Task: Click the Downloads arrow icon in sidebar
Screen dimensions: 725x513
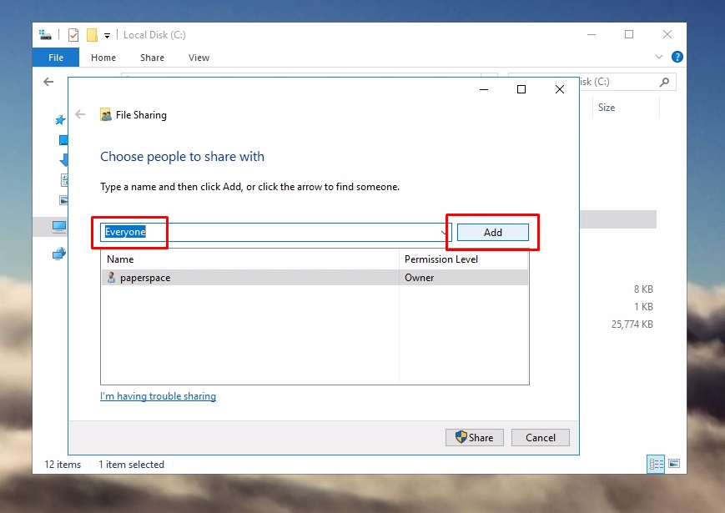Action: coord(63,159)
